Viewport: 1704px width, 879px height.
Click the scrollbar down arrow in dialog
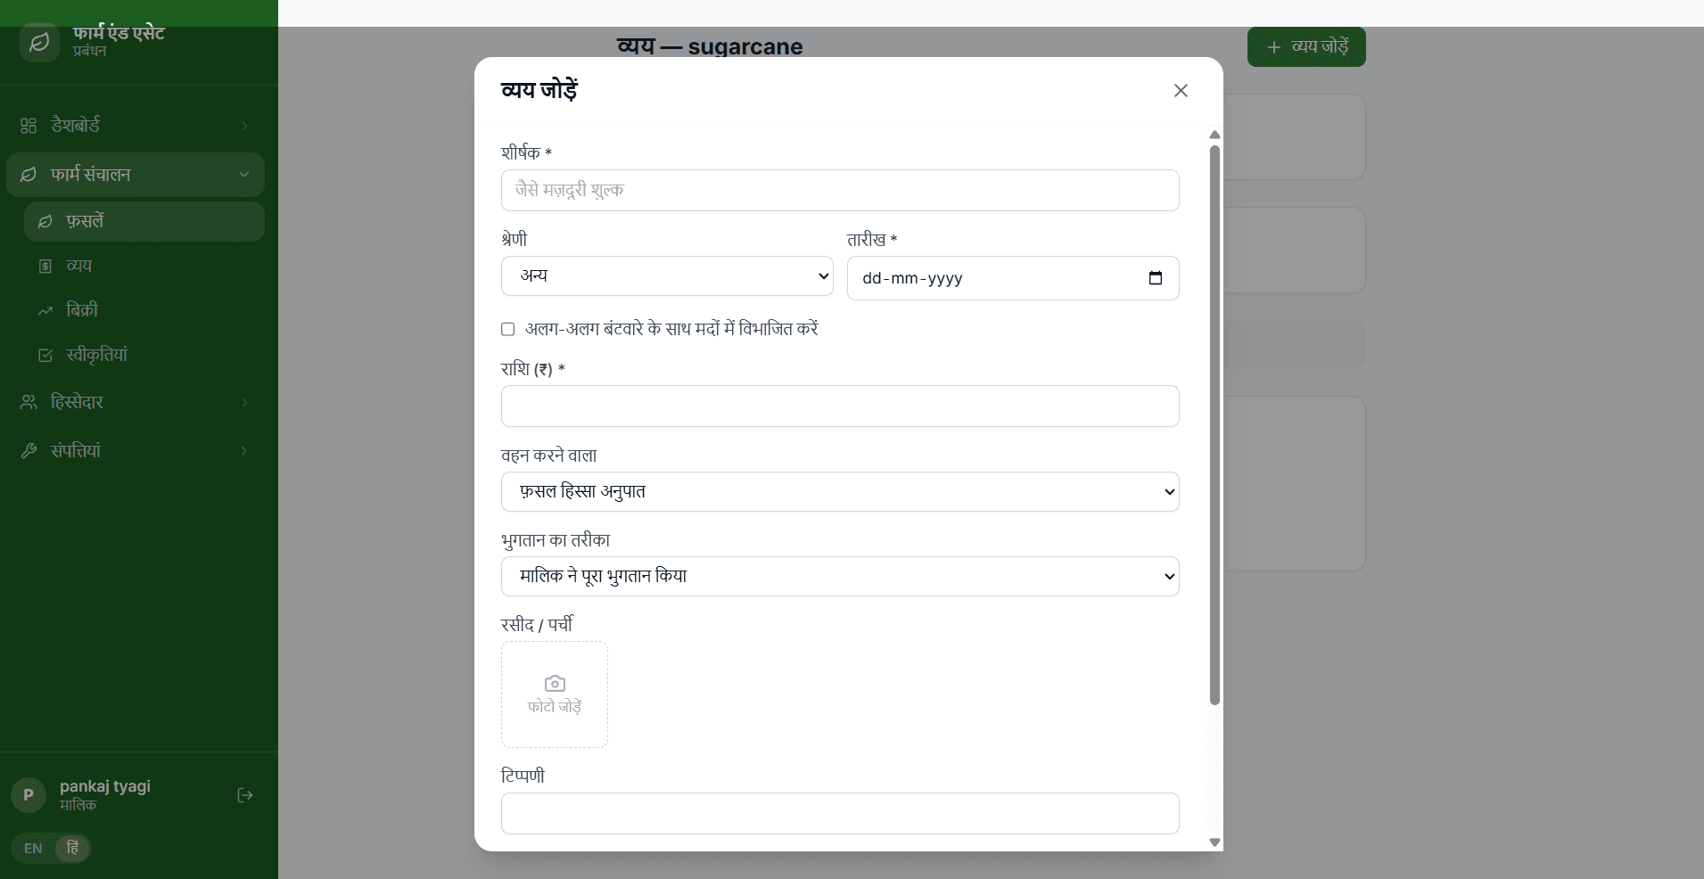tap(1214, 842)
